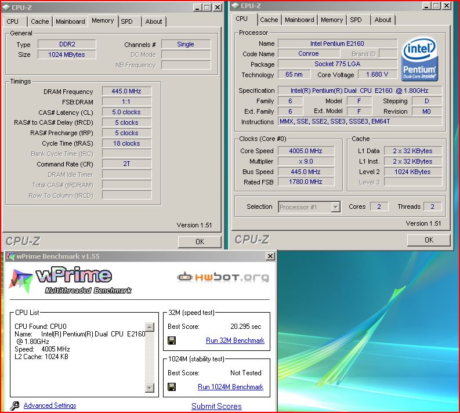Click the save icon under 32M speed test
Screen dimensions: 460x413
click(172, 340)
